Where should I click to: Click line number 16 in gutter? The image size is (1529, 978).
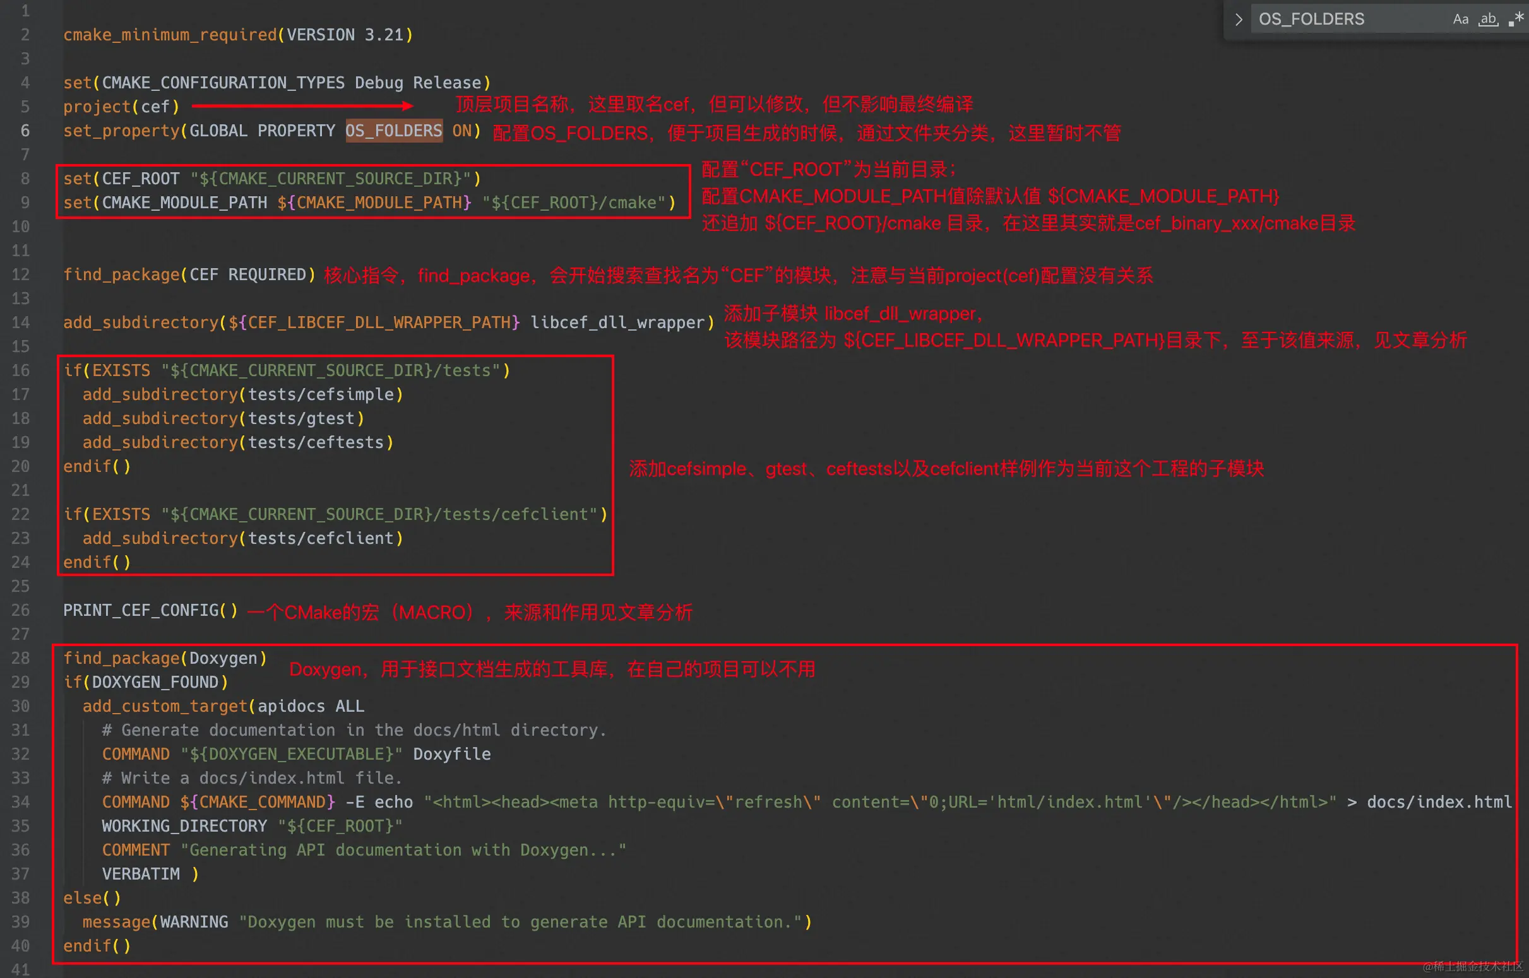click(21, 370)
